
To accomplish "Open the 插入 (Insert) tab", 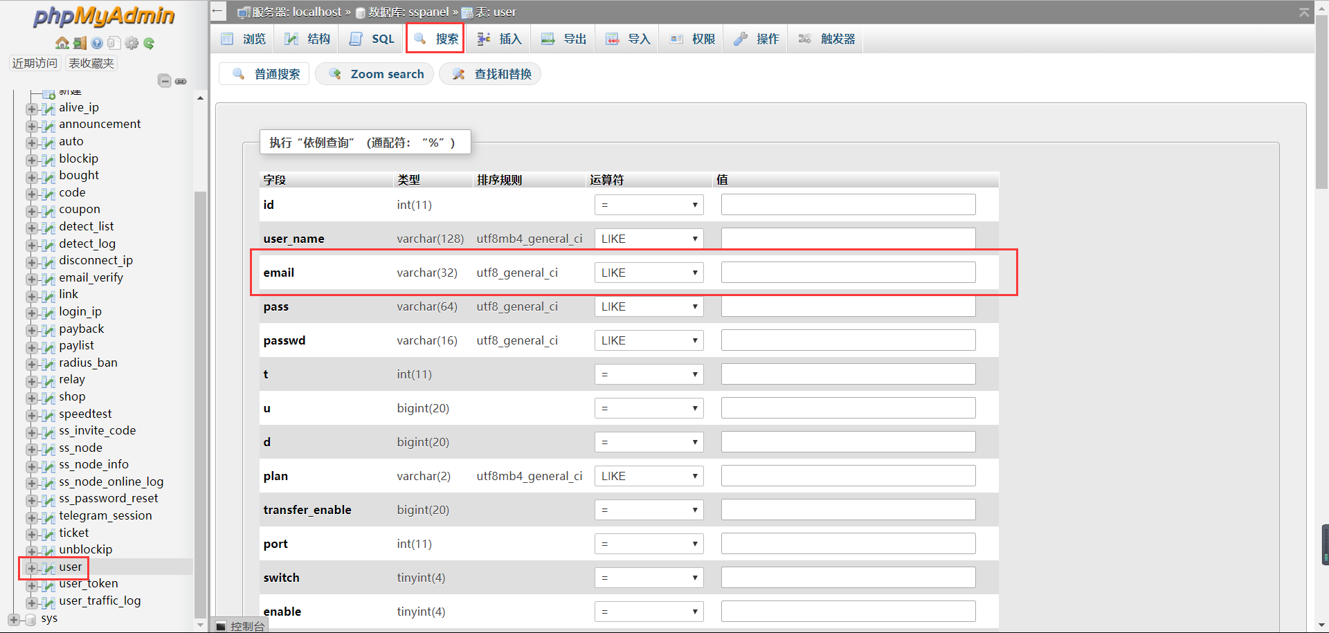I will [x=499, y=39].
